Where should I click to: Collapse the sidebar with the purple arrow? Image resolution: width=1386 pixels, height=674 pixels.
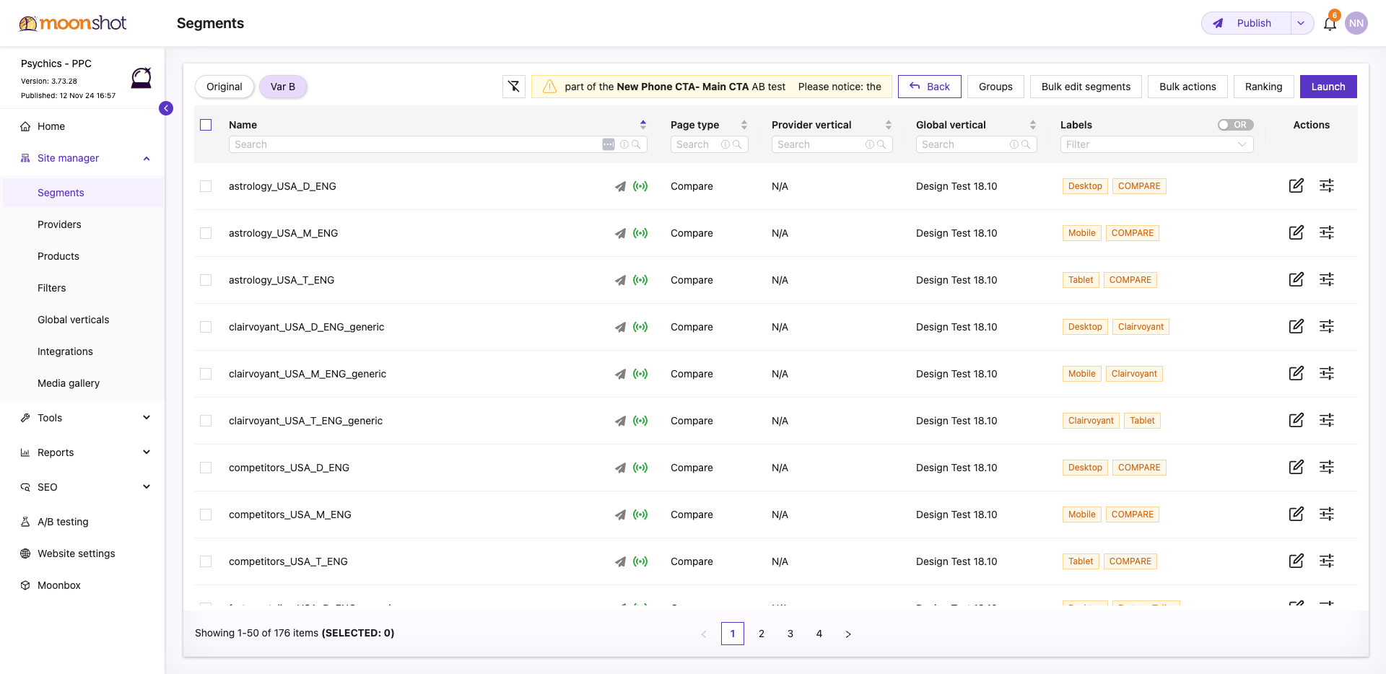pyautogui.click(x=166, y=108)
